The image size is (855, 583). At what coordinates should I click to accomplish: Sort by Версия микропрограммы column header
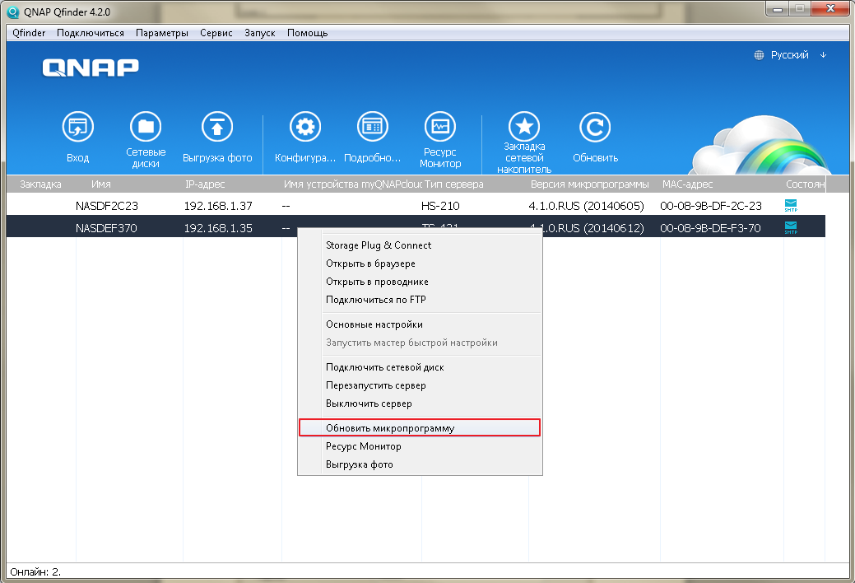[x=590, y=184]
